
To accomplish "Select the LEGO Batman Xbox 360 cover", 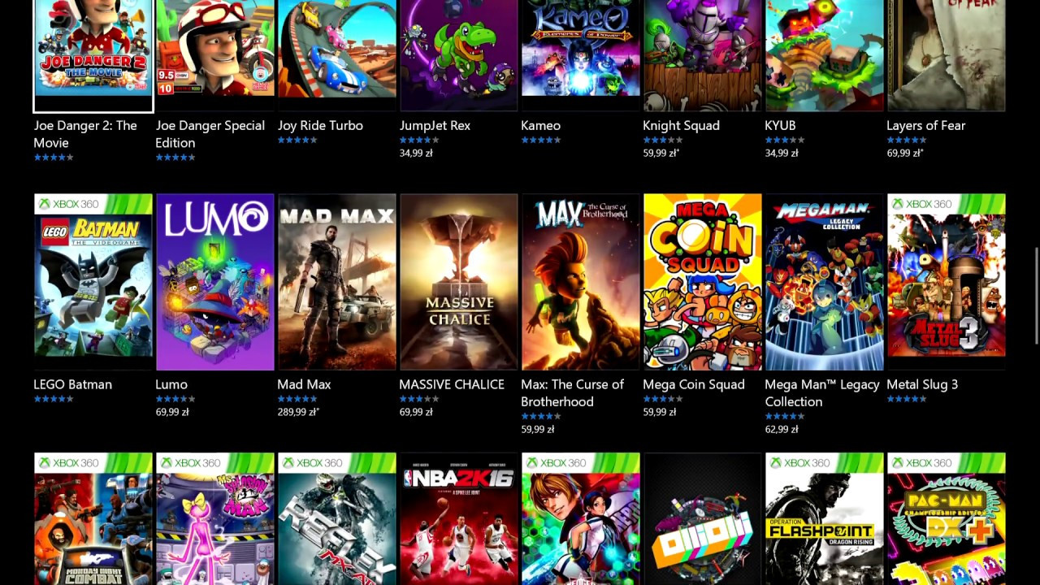I will 93,282.
